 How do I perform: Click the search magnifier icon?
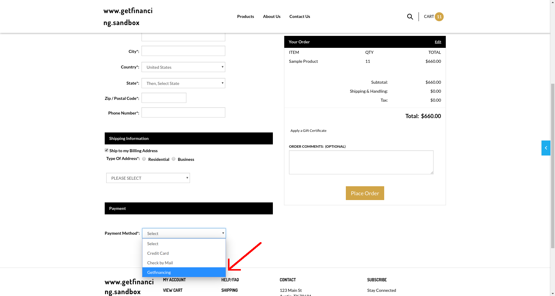pos(410,17)
